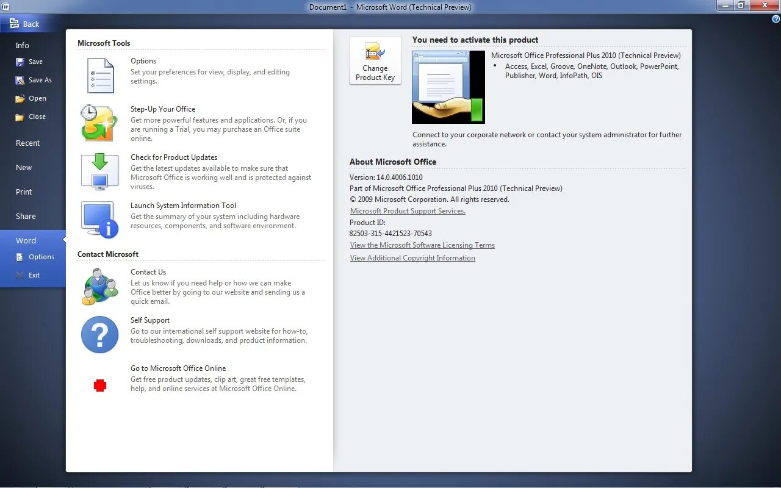Choose Save in the sidebar menu
The height and width of the screenshot is (488, 781).
tap(35, 62)
